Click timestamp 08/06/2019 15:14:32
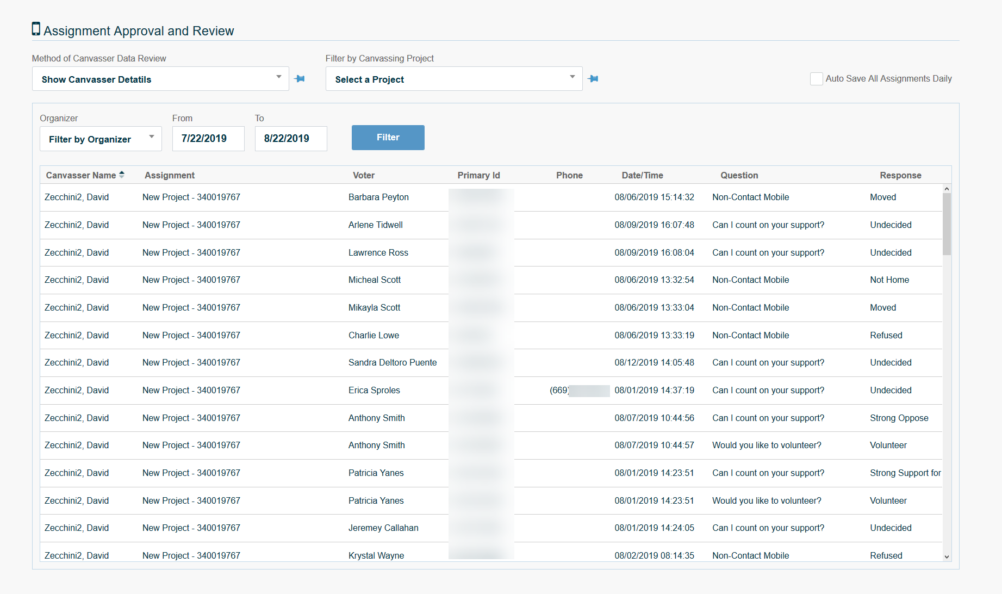 pos(654,197)
